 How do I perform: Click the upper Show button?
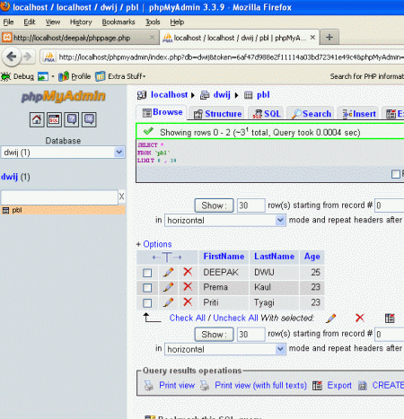(214, 205)
